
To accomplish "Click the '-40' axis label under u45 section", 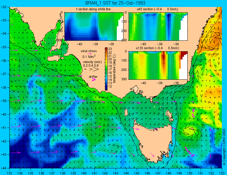I will (143, 44).
